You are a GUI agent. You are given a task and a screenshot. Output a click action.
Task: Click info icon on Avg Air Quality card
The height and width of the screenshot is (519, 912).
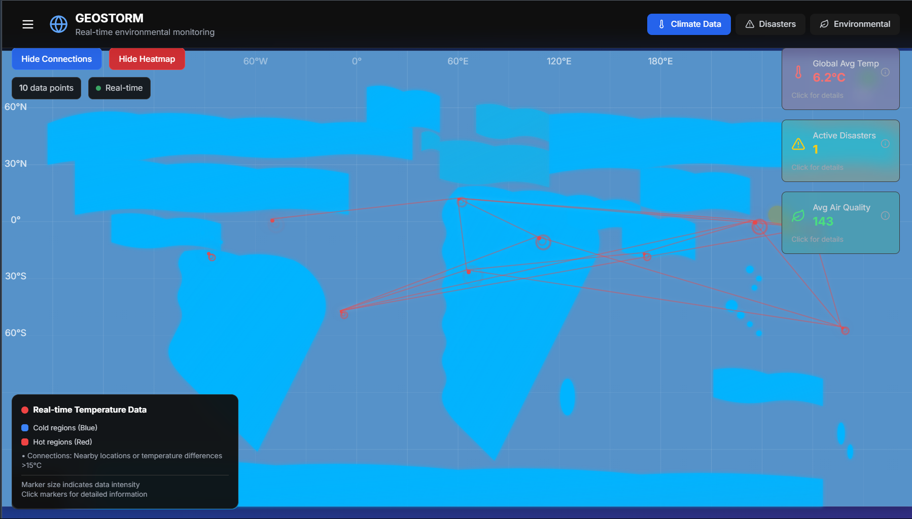click(x=885, y=216)
